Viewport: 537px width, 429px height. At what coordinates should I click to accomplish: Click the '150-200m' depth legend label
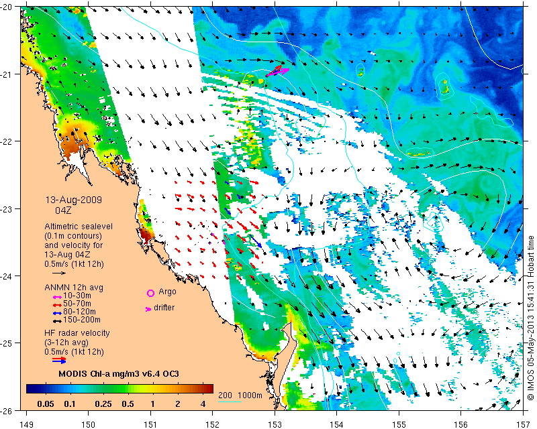82,320
